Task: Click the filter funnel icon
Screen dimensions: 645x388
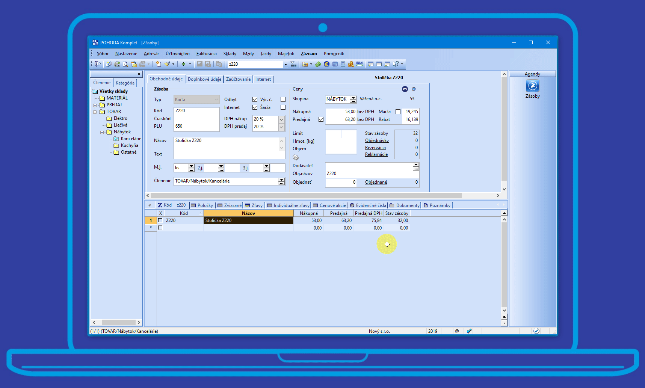Action: pos(293,64)
